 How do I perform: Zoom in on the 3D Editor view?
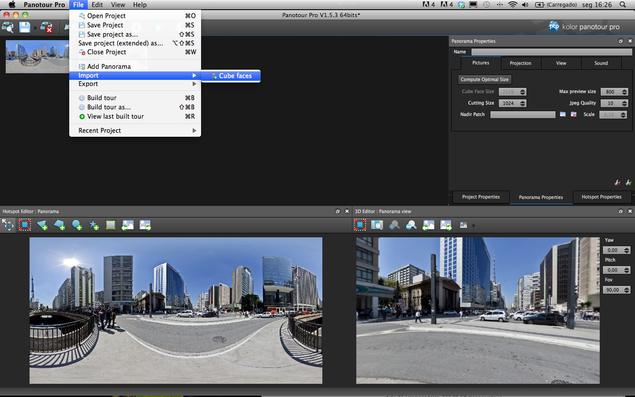(x=394, y=225)
